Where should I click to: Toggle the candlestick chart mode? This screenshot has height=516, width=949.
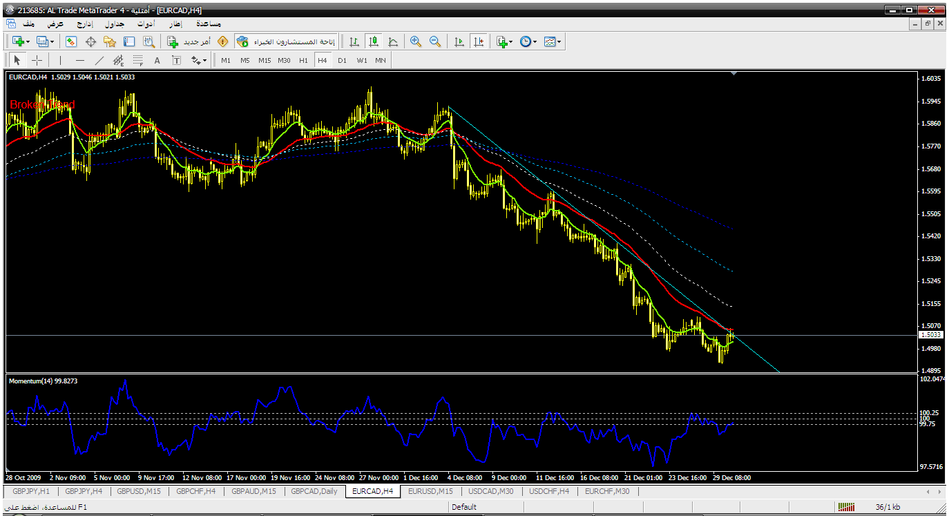point(374,41)
